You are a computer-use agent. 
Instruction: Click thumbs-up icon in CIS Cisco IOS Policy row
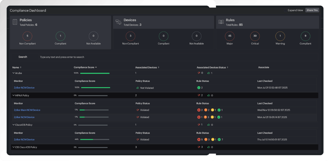point(209,147)
